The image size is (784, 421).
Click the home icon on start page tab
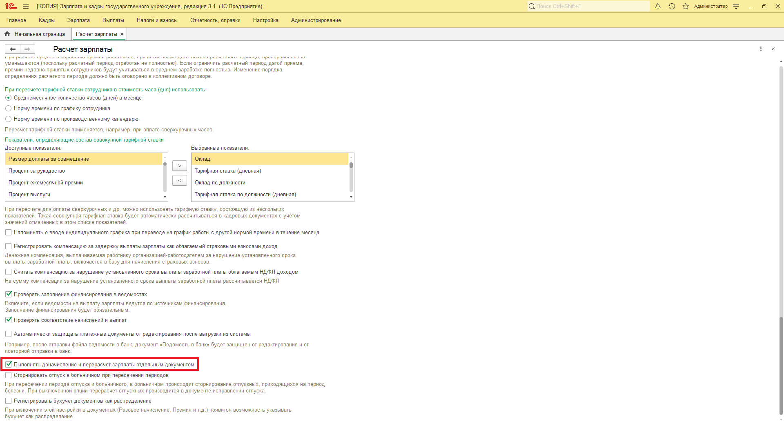[7, 34]
